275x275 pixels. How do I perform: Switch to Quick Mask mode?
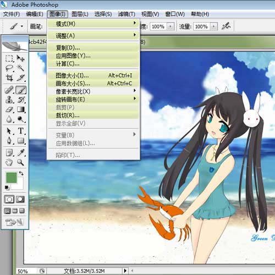[20, 199]
